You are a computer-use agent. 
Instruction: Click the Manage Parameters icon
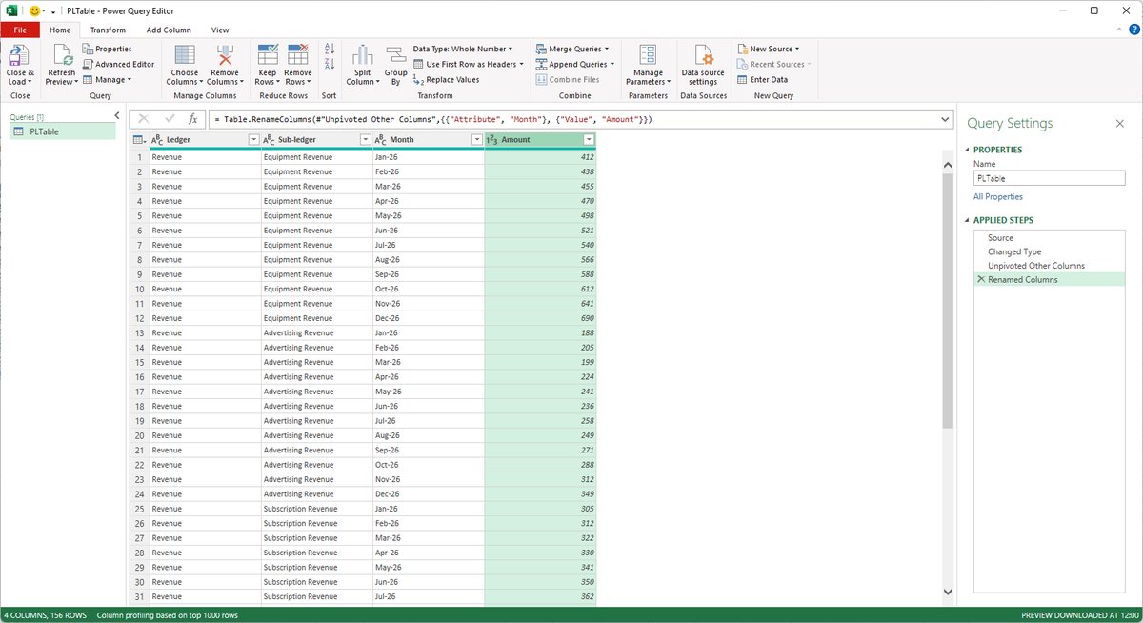[x=648, y=55]
